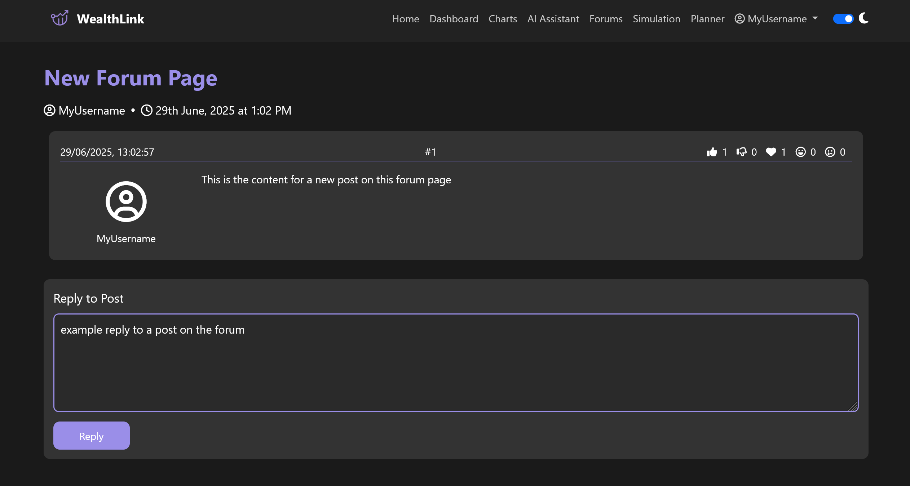
Task: Click the thumbs-down reaction icon
Action: 741,152
